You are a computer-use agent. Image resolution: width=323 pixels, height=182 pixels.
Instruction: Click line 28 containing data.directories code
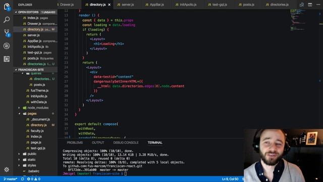click(x=141, y=86)
